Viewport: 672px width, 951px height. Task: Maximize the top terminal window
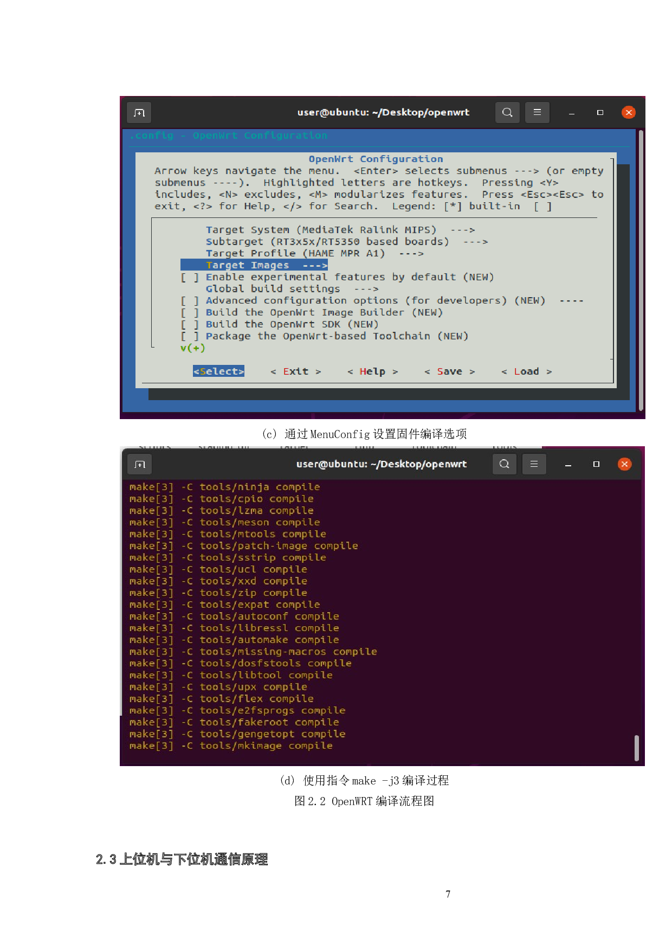point(600,113)
